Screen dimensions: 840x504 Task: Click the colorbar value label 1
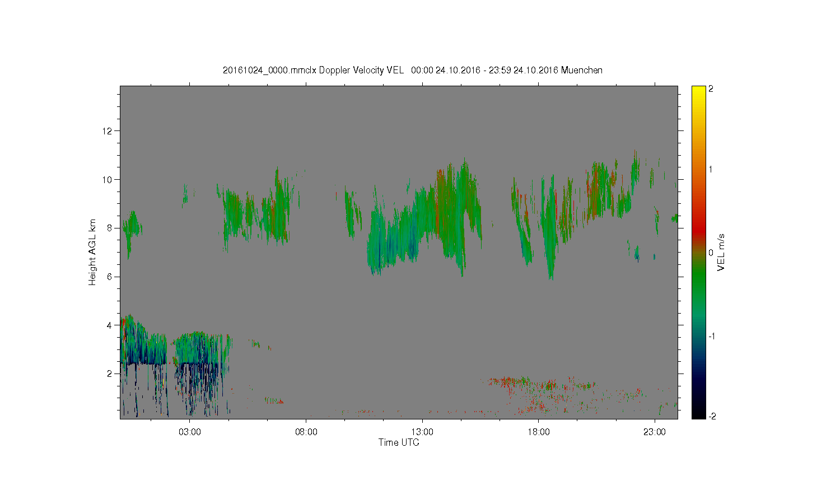[711, 169]
